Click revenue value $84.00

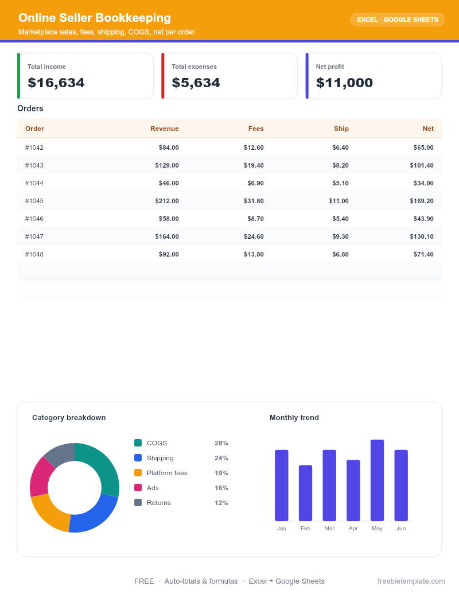tap(169, 147)
